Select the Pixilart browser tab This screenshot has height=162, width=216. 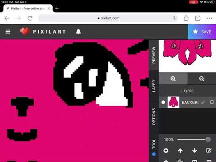[x=28, y=9]
